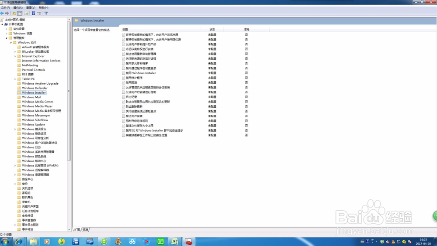Select the 日志记录 policy setting

(x=131, y=97)
